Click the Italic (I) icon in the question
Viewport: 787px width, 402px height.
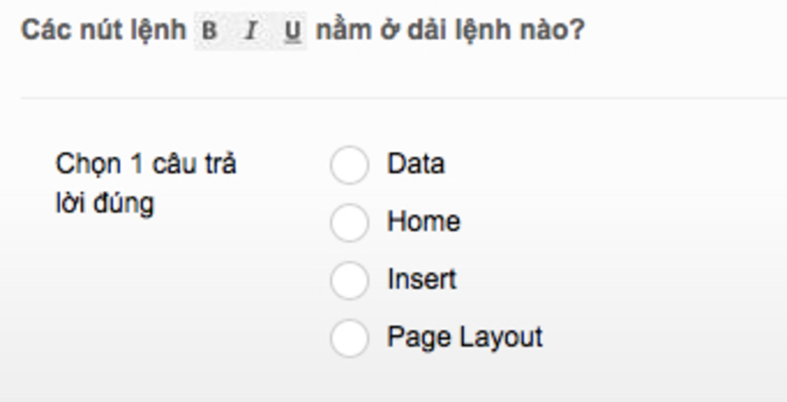pyautogui.click(x=251, y=32)
